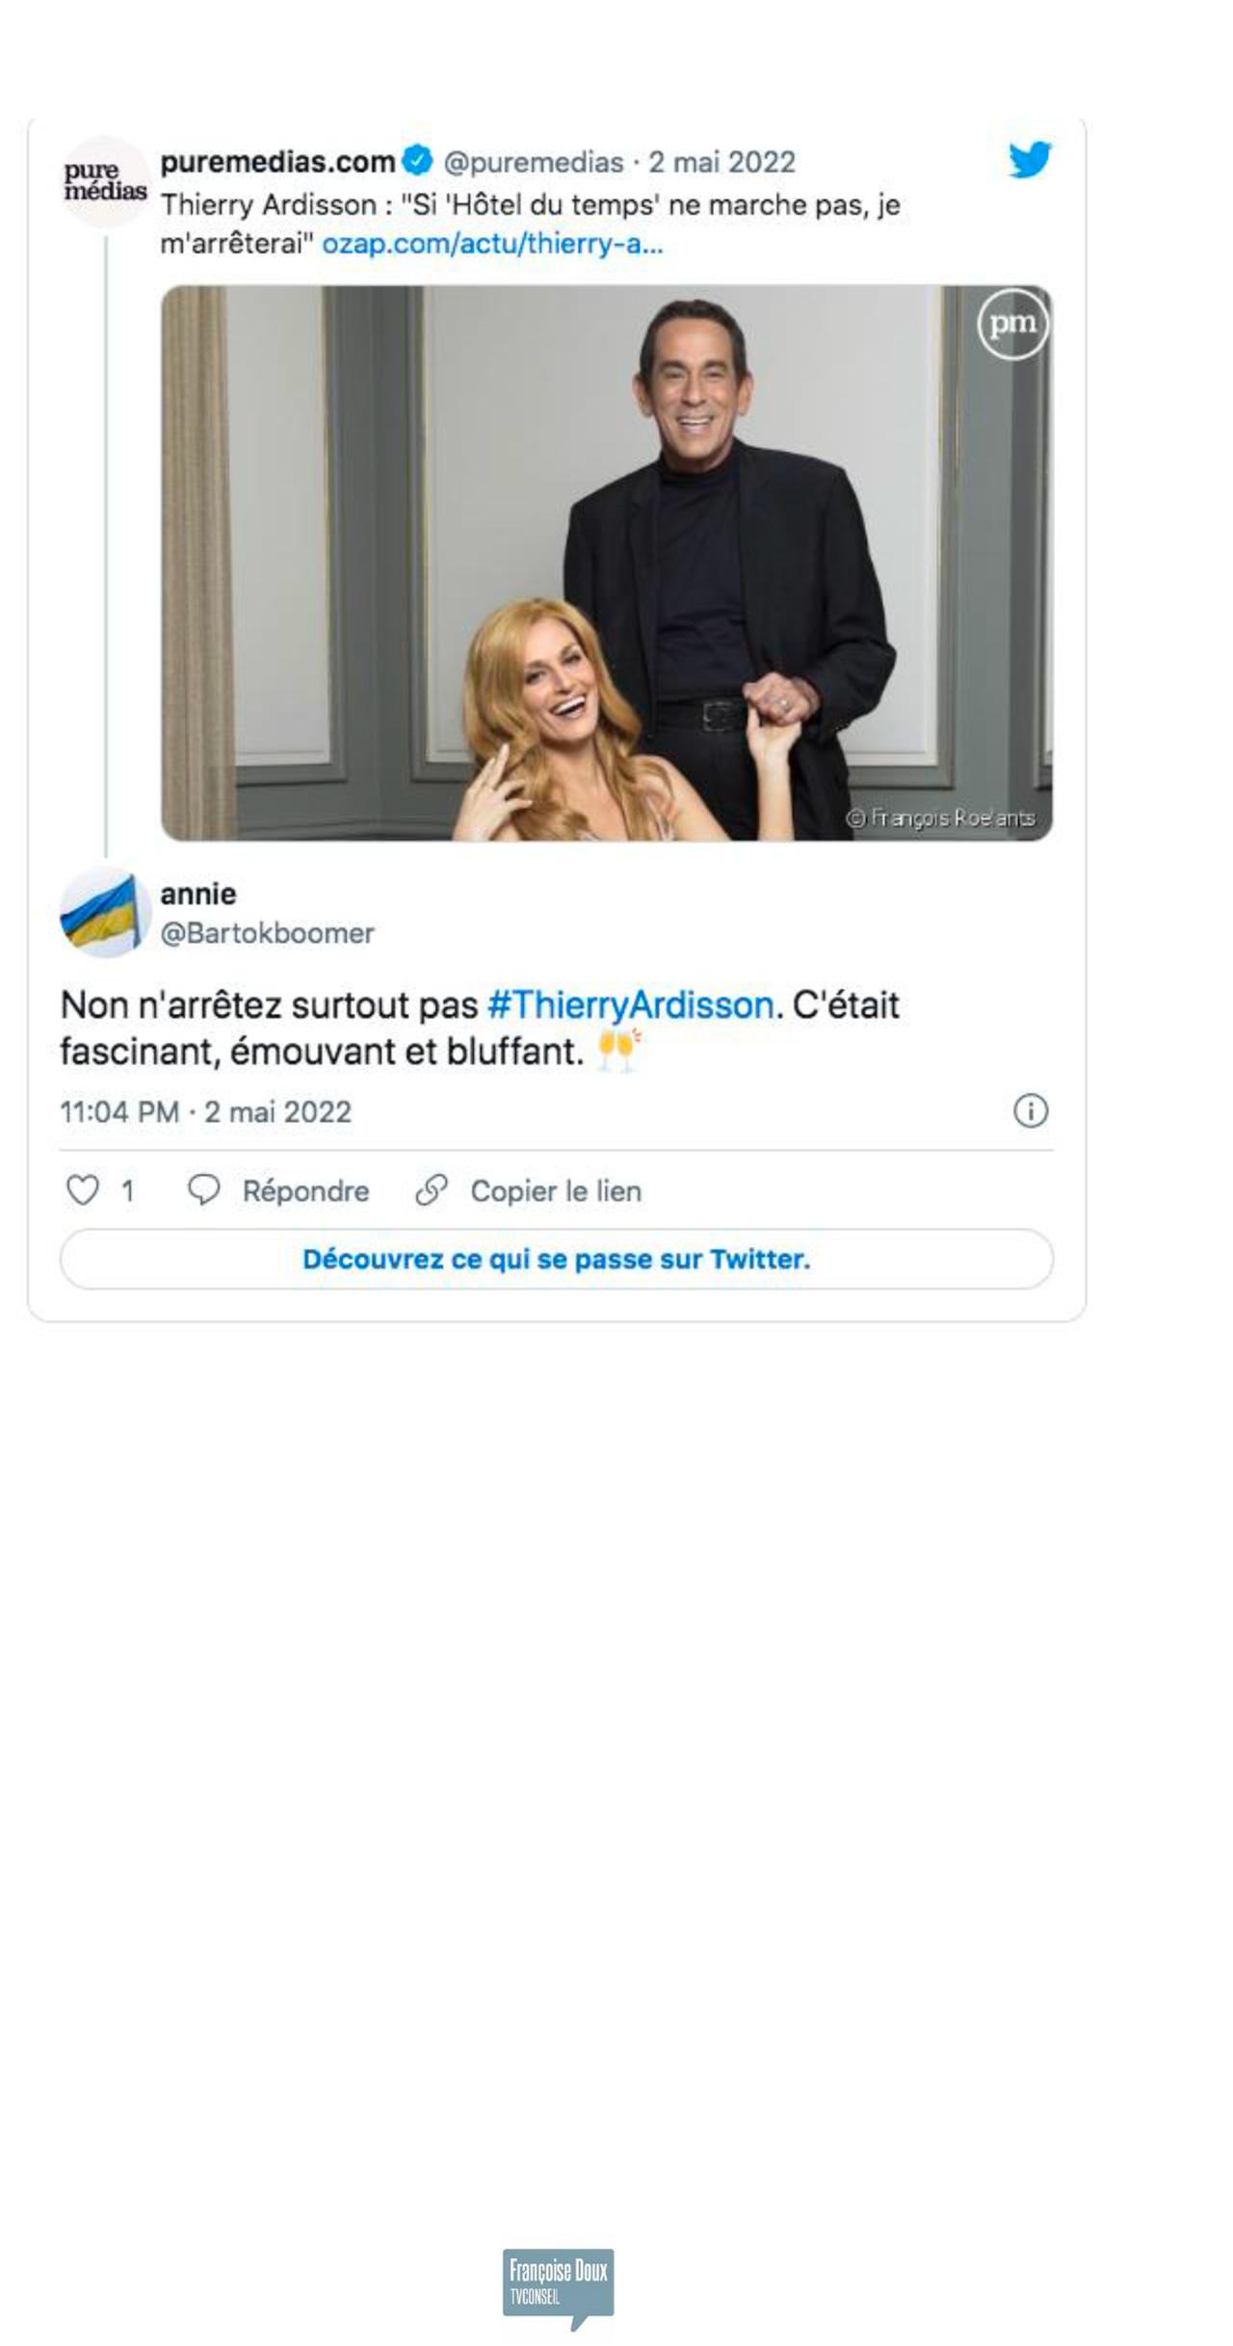Open the tweet info circle icon
1233x2346 pixels.
pos(1030,1111)
